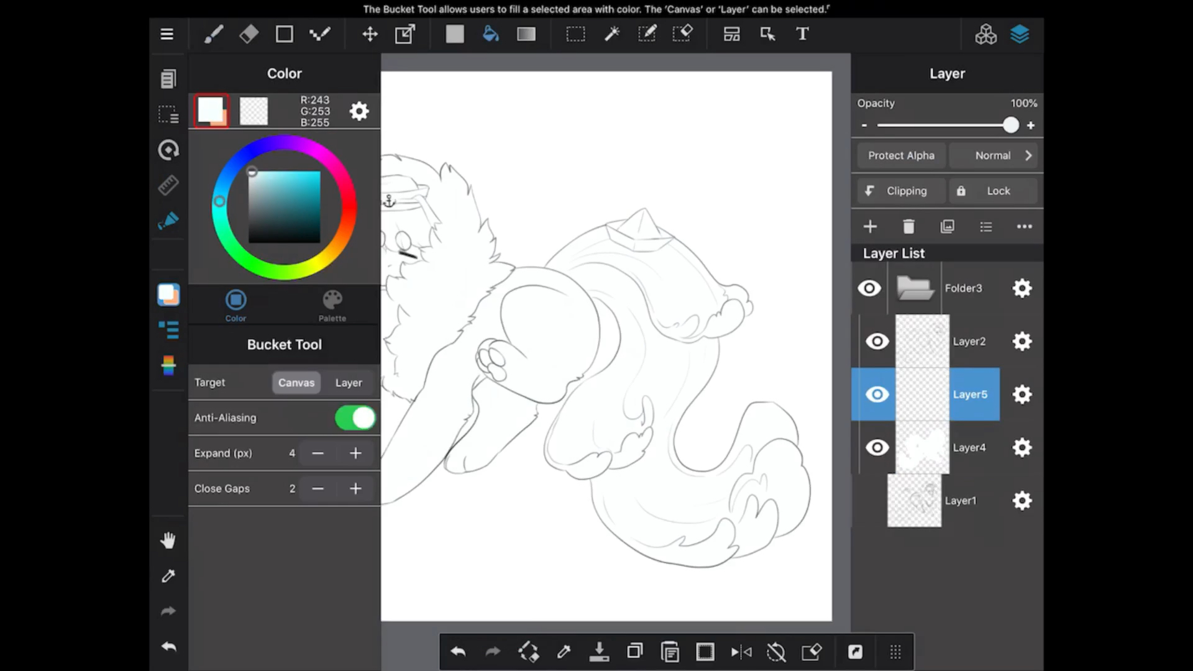This screenshot has width=1193, height=671.
Task: Increase opacity with plus button
Action: 1031,126
